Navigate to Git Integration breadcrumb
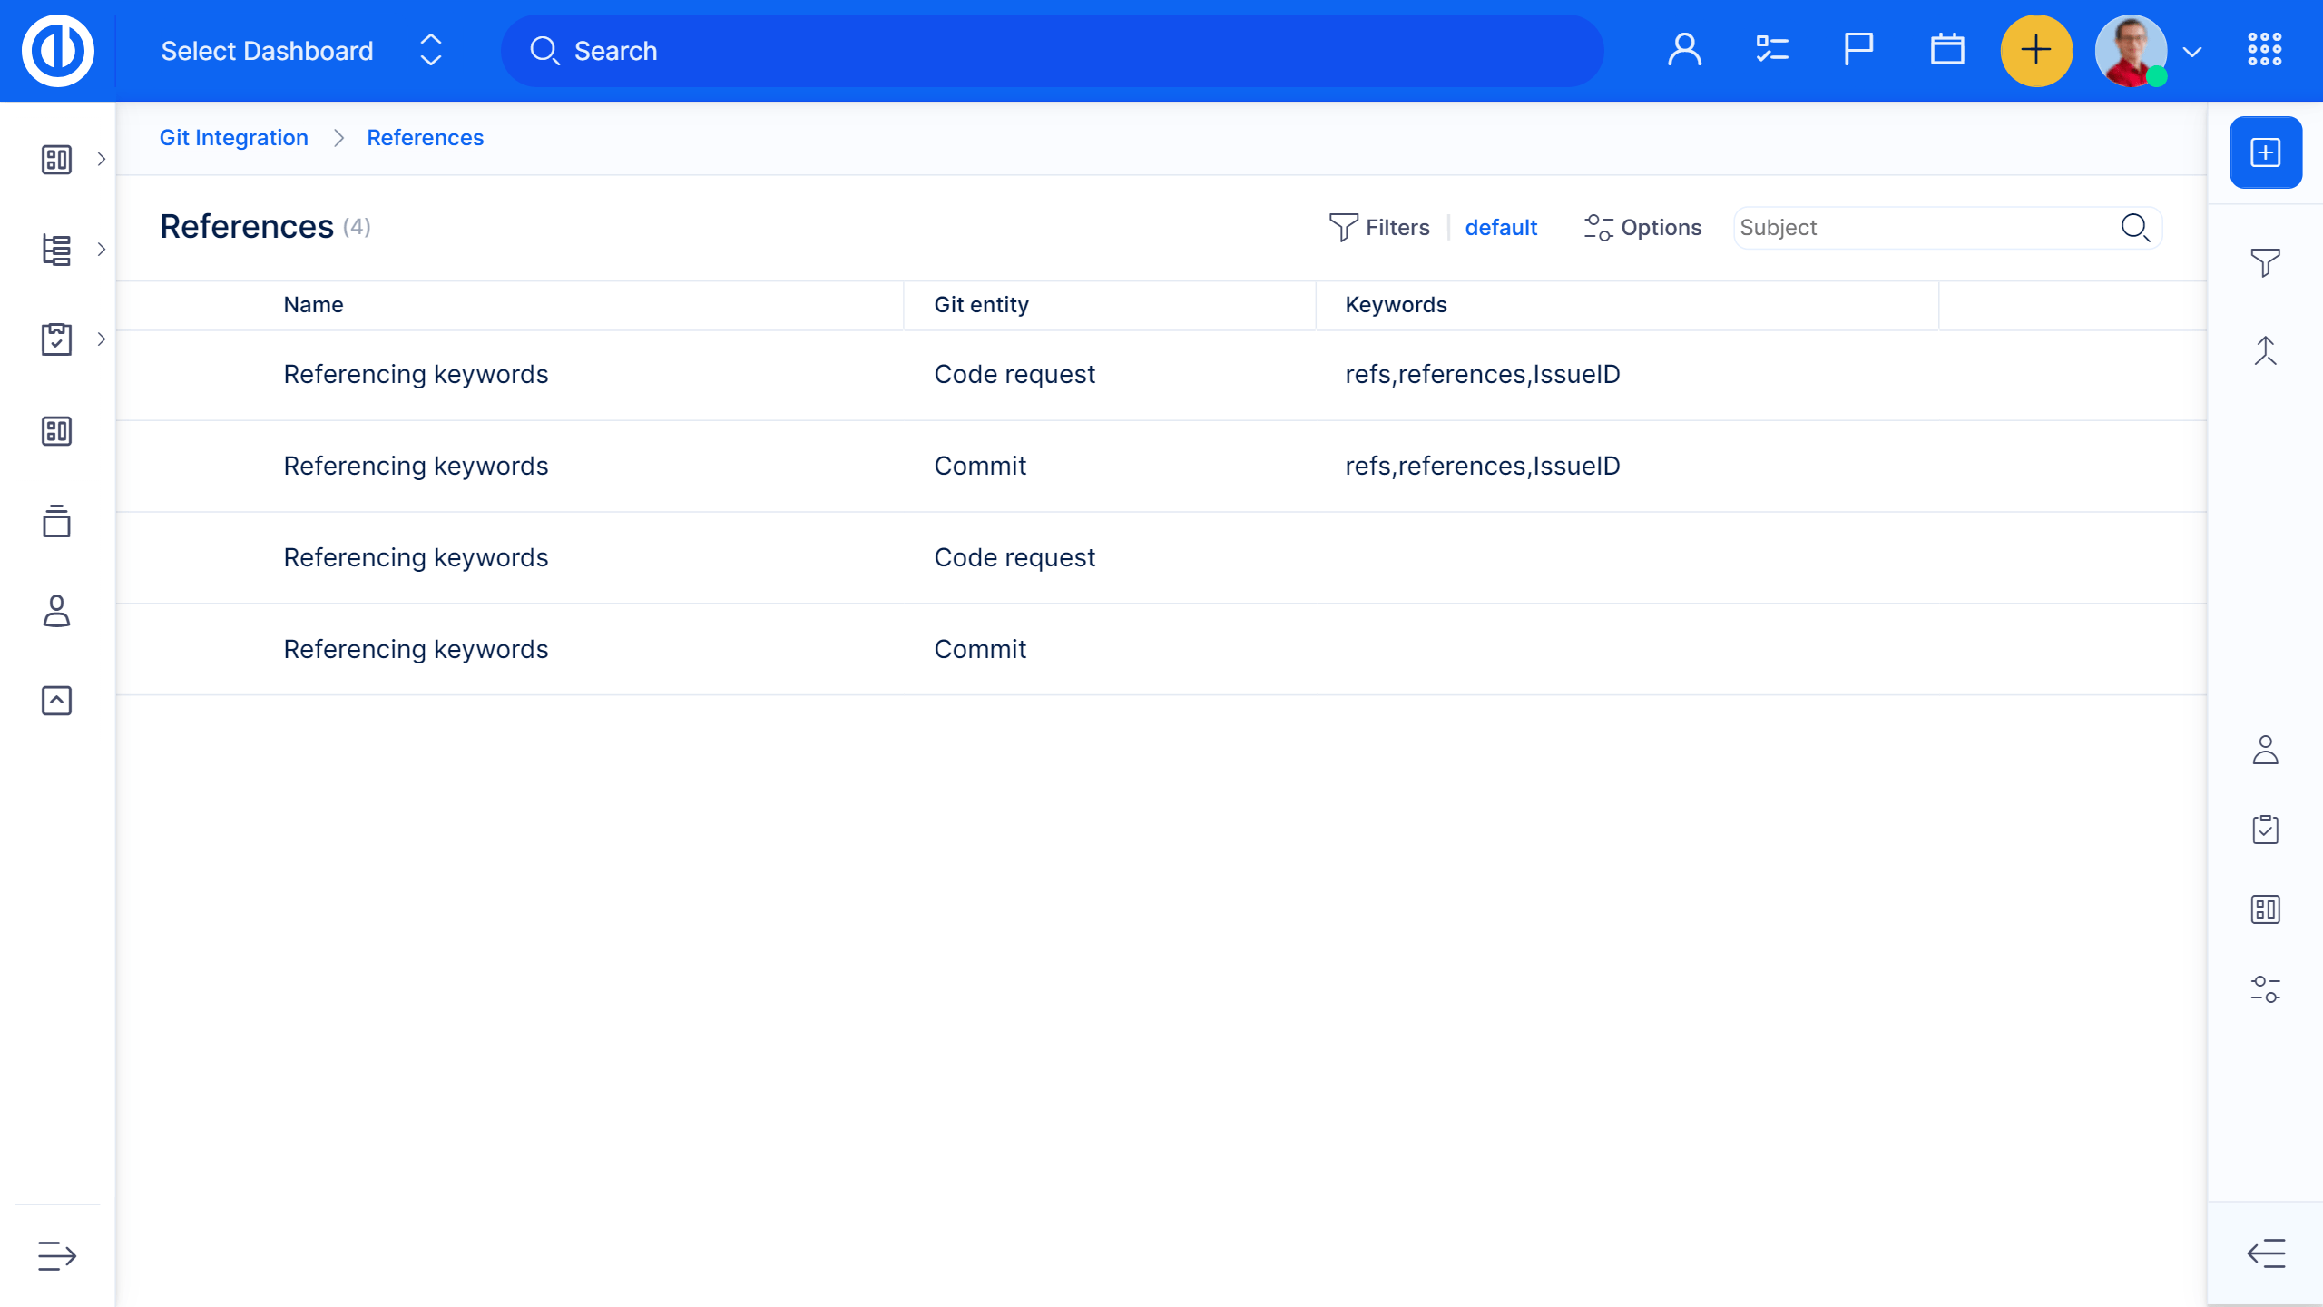2323x1307 pixels. [x=233, y=138]
